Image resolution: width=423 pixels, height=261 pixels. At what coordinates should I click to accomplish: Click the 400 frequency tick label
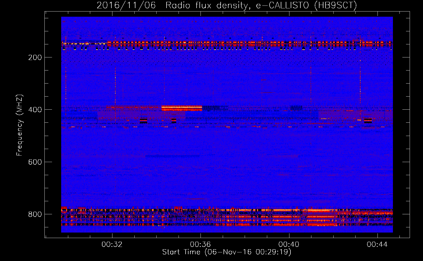point(35,110)
